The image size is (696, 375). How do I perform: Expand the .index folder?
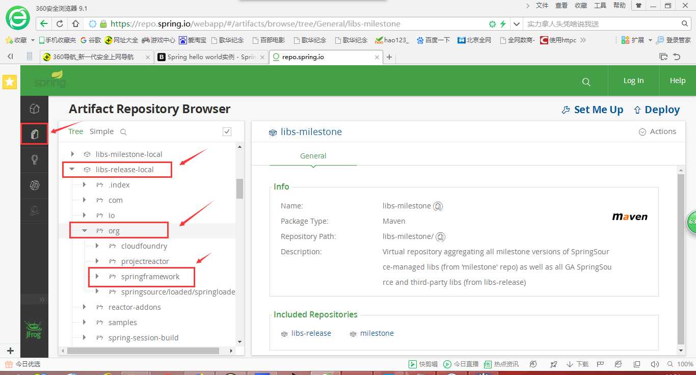click(85, 184)
